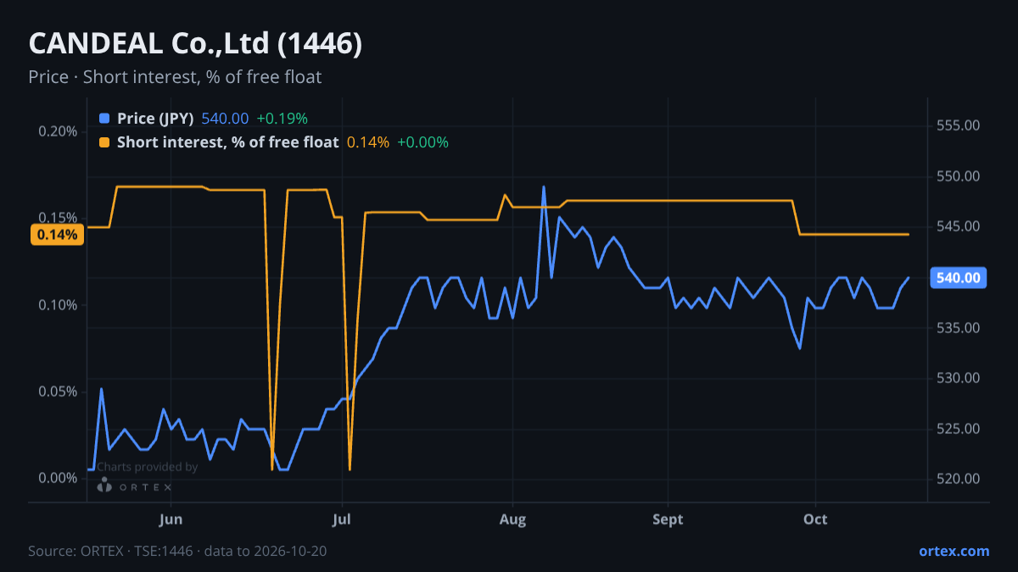Click the 0.05% left axis label
1018x572 pixels.
(59, 392)
